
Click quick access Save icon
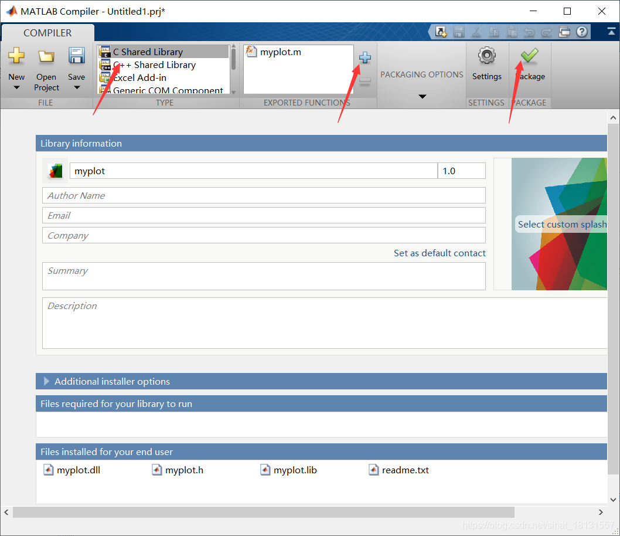459,32
